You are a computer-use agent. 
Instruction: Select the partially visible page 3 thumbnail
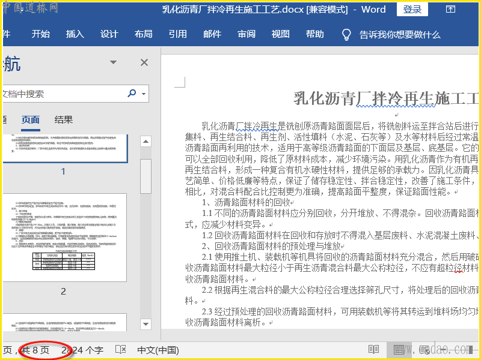pyautogui.click(x=65, y=322)
